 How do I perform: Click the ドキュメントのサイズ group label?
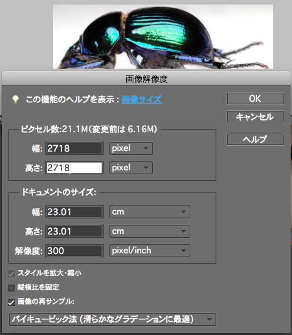pos(59,192)
